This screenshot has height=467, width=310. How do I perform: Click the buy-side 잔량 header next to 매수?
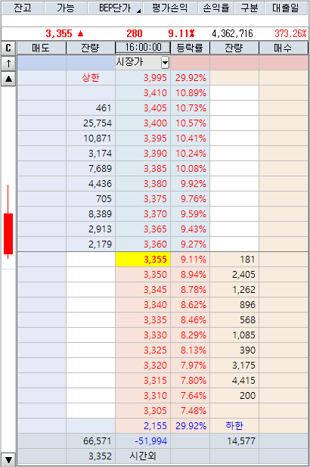tap(234, 48)
